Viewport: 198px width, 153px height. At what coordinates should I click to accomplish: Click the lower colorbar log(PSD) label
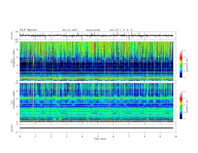(x=187, y=106)
